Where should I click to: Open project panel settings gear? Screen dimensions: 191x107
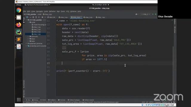coord(42,17)
